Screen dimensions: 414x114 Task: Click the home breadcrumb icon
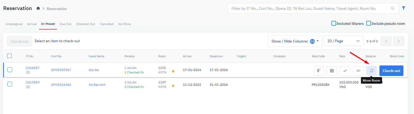pos(38,8)
